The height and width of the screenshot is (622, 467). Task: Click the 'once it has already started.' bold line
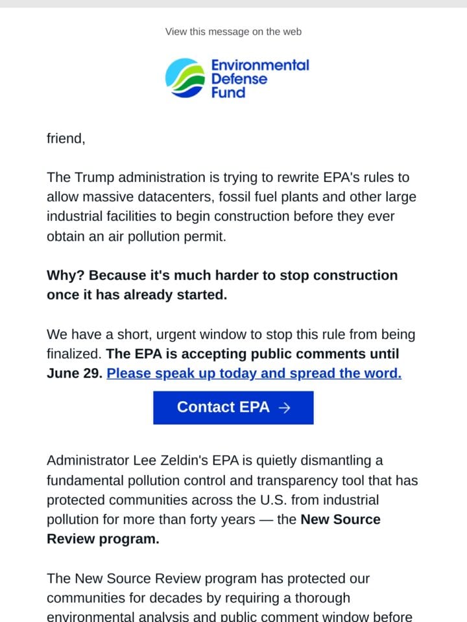point(137,295)
